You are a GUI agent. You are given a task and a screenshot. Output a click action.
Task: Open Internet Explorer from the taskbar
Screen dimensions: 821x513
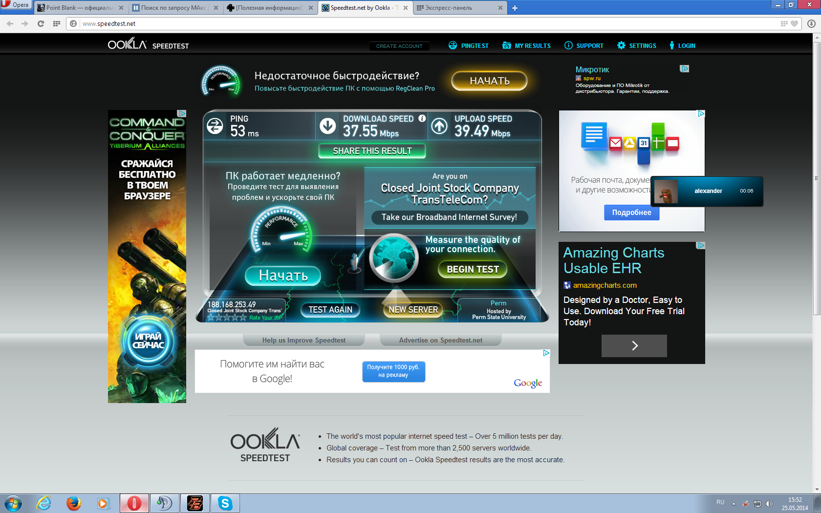(x=43, y=503)
